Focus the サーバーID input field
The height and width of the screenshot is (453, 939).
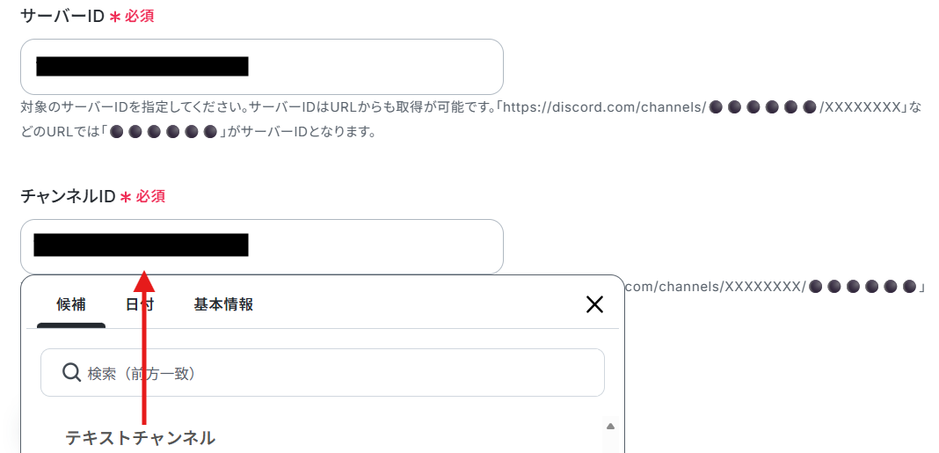262,67
